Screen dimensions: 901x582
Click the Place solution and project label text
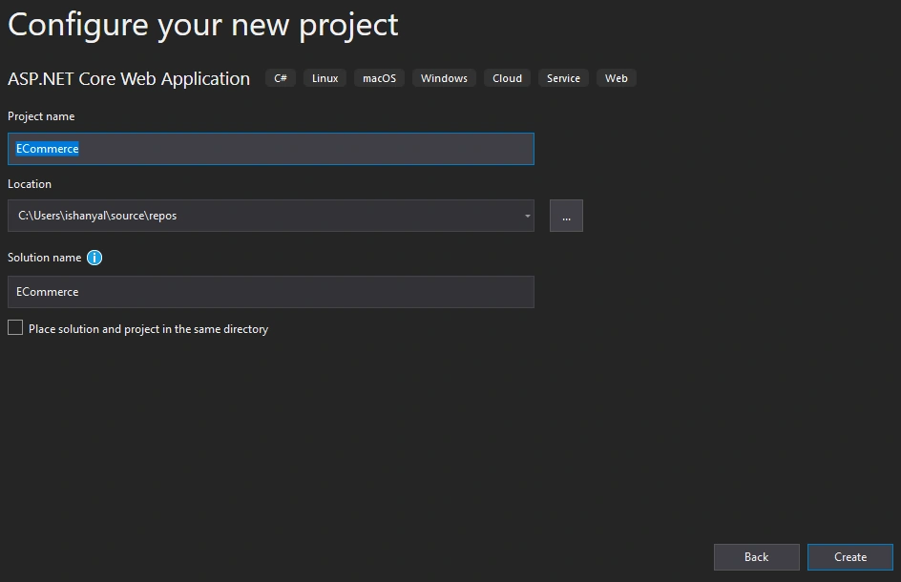[148, 329]
